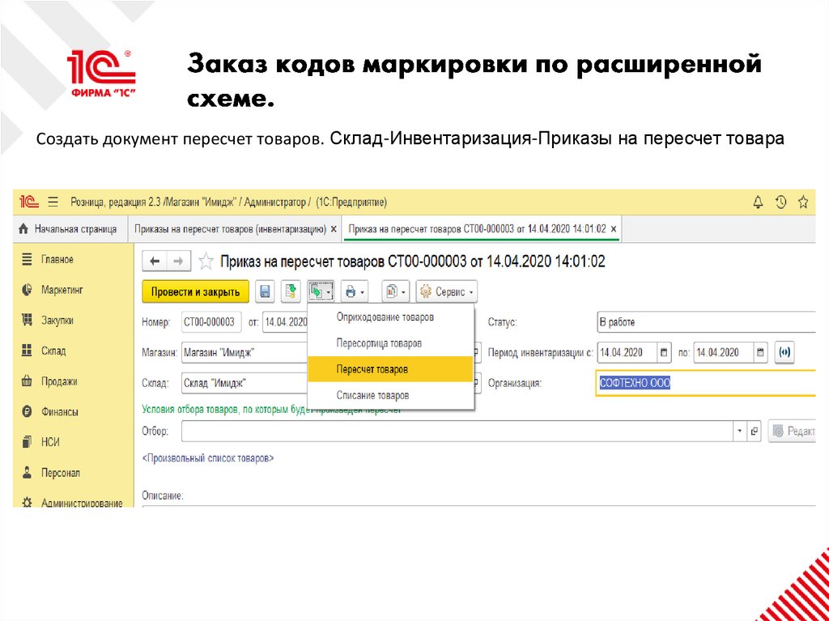The width and height of the screenshot is (829, 621).
Task: Click the <Произвольный список товаров> link
Action: tap(208, 458)
